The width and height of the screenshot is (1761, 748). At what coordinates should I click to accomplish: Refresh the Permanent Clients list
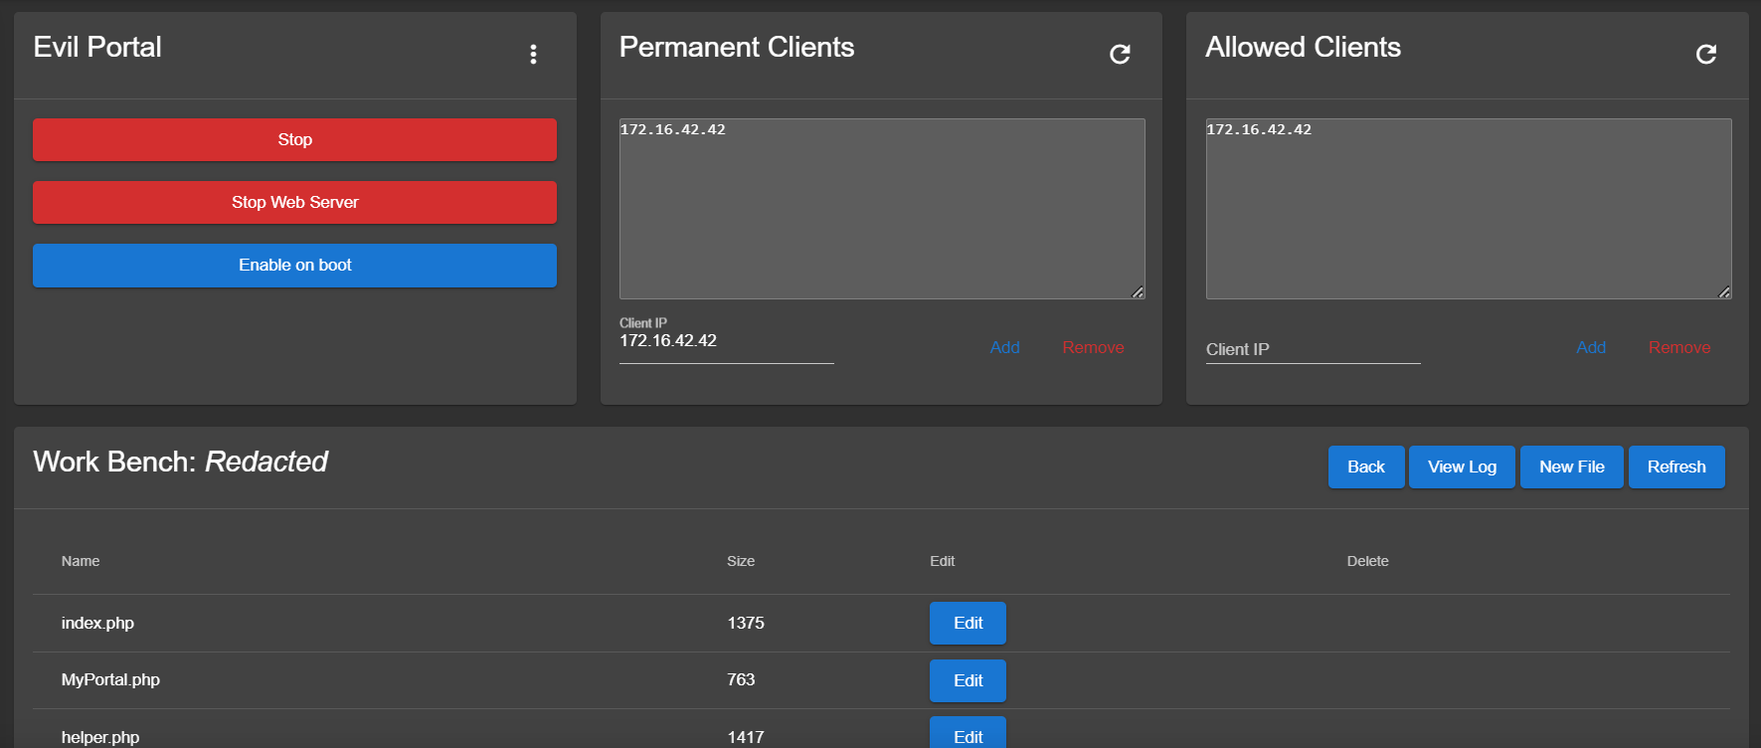click(x=1120, y=55)
